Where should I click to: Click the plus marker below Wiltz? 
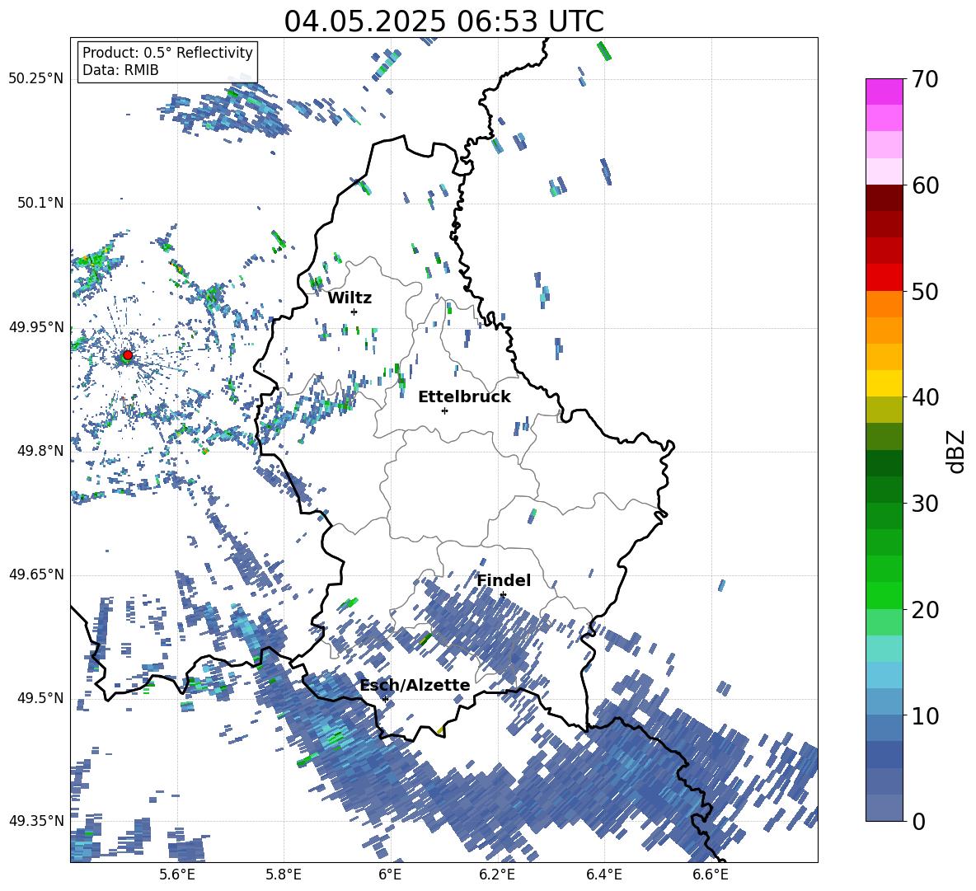pos(354,312)
